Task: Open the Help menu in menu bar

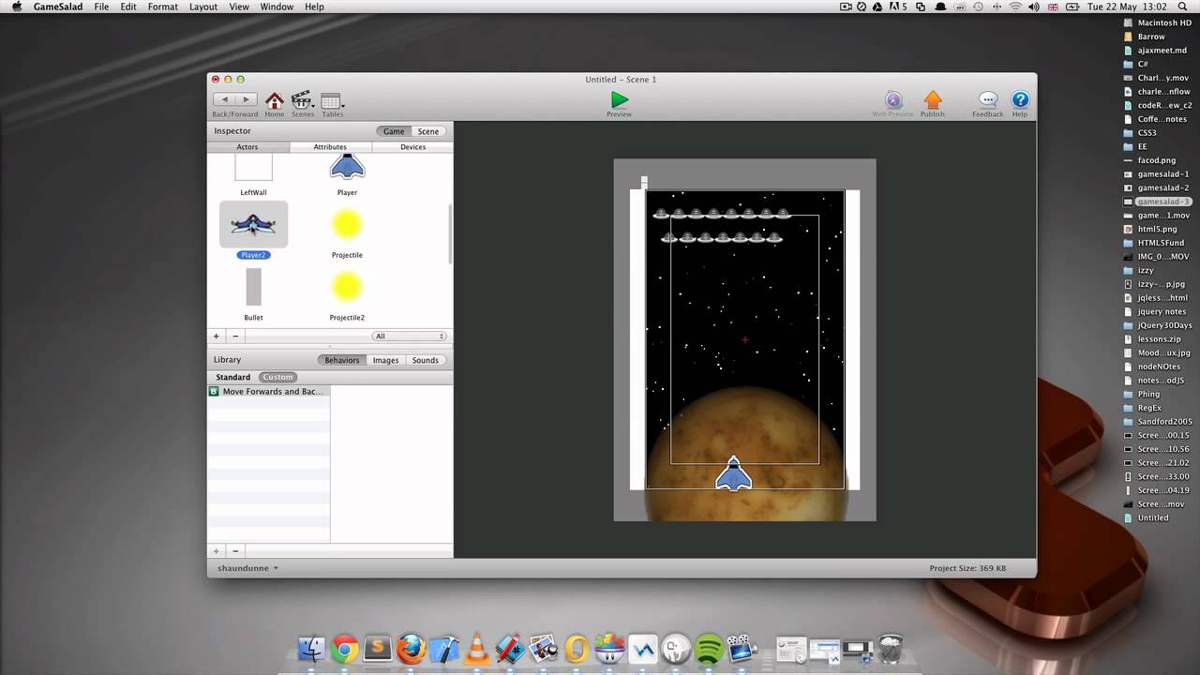Action: 314,7
